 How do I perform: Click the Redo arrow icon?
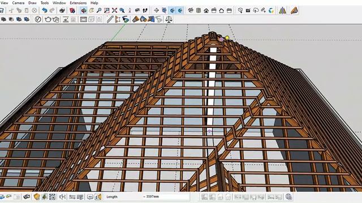pos(52,10)
